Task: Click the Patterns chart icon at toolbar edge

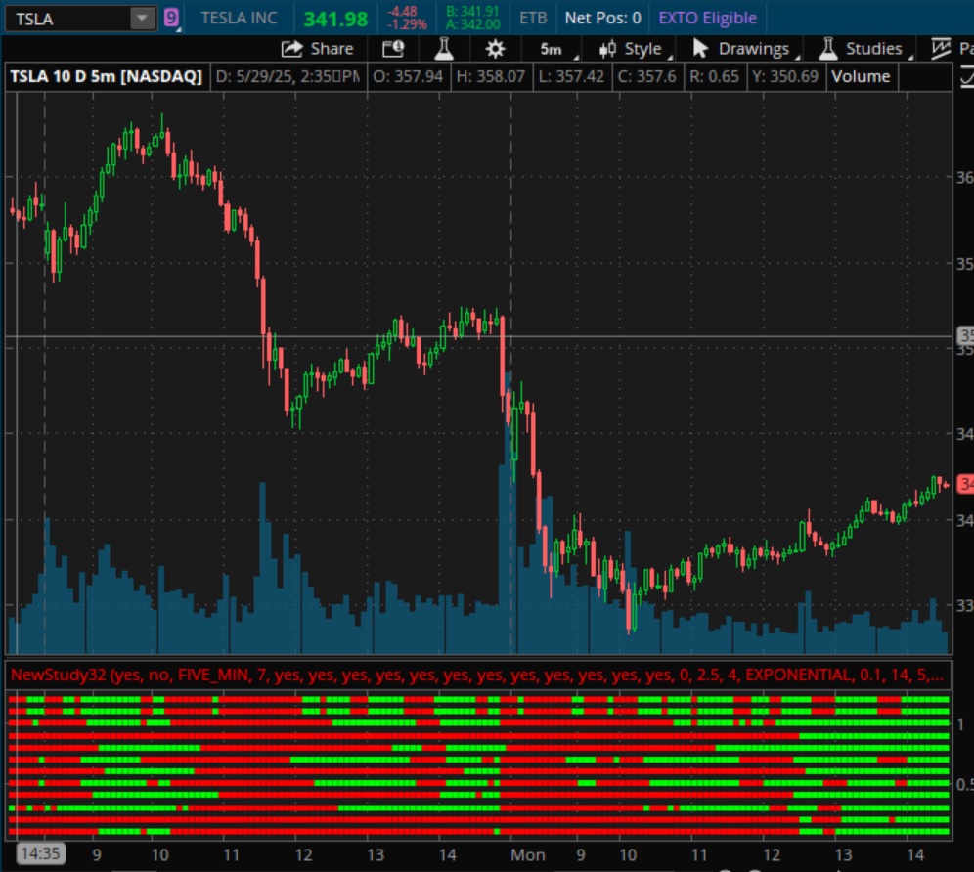Action: pyautogui.click(x=942, y=49)
